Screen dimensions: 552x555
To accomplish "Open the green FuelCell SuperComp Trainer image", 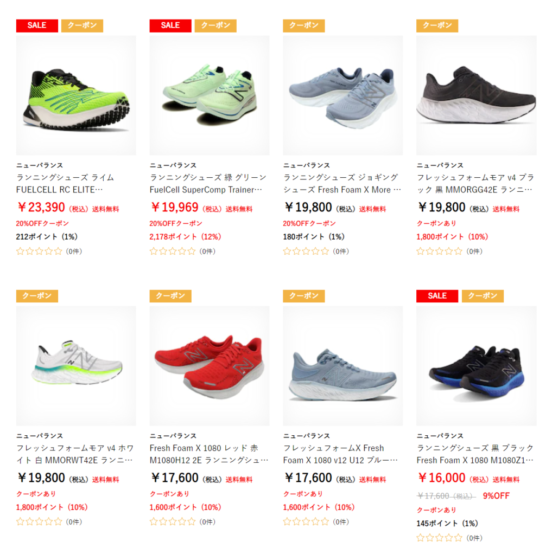I will (x=209, y=95).
